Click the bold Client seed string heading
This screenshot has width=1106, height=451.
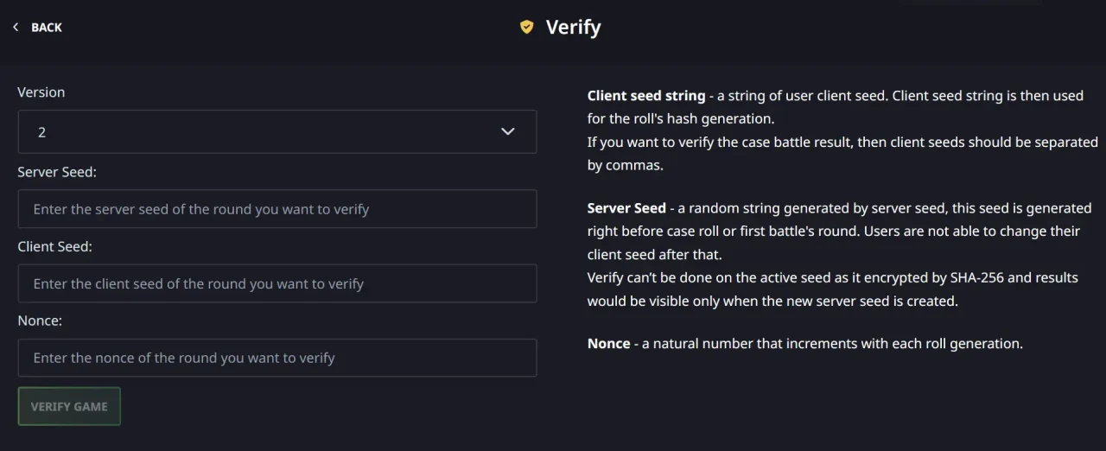click(646, 96)
